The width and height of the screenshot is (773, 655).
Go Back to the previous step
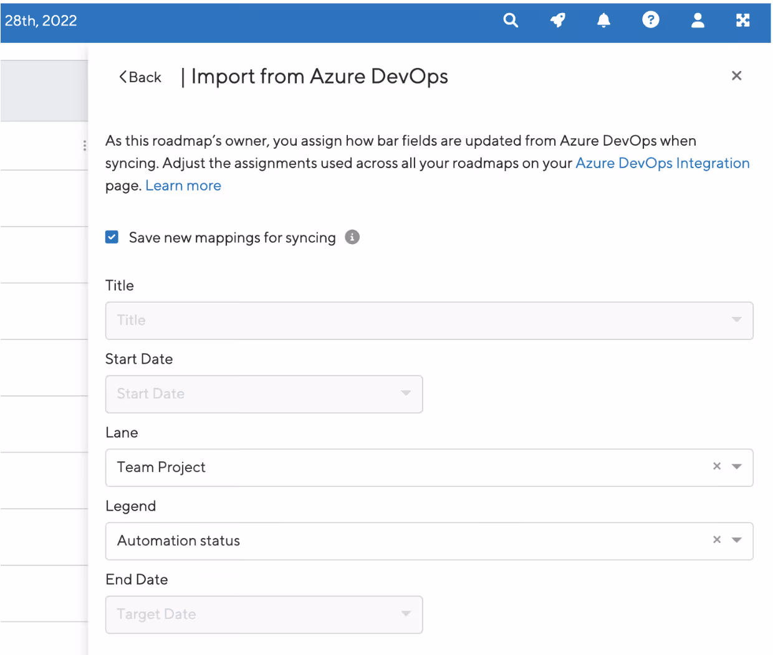[140, 77]
